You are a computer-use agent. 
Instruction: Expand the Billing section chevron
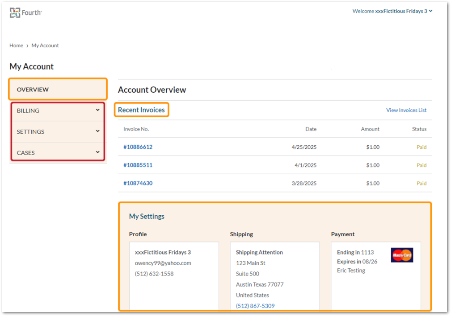pyautogui.click(x=97, y=110)
